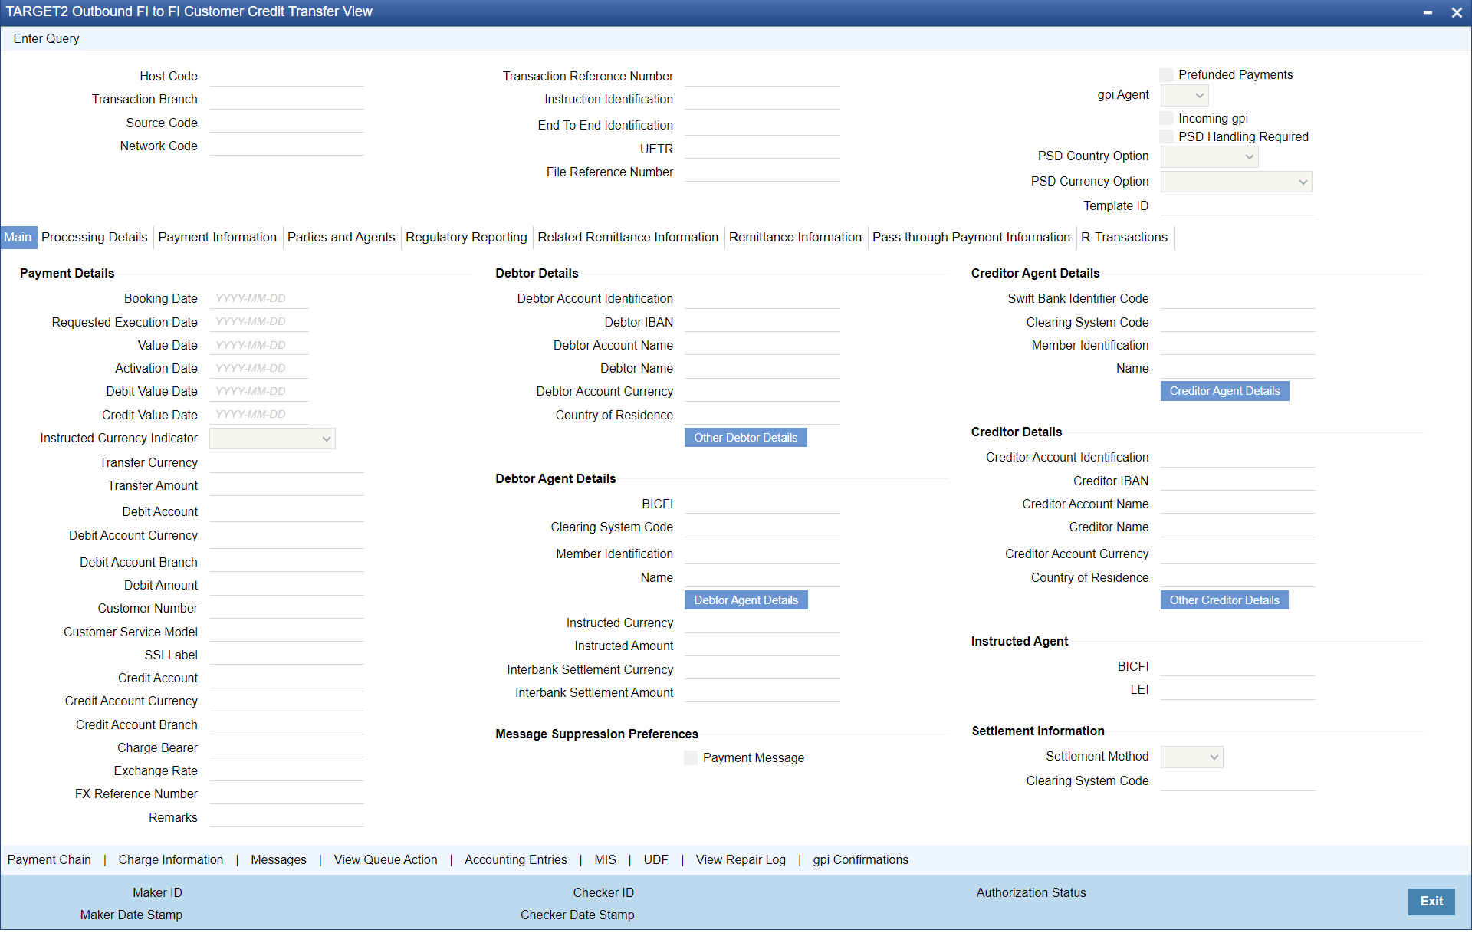The height and width of the screenshot is (933, 1472).
Task: Open Instructed Currency Indicator dropdown
Action: [272, 439]
